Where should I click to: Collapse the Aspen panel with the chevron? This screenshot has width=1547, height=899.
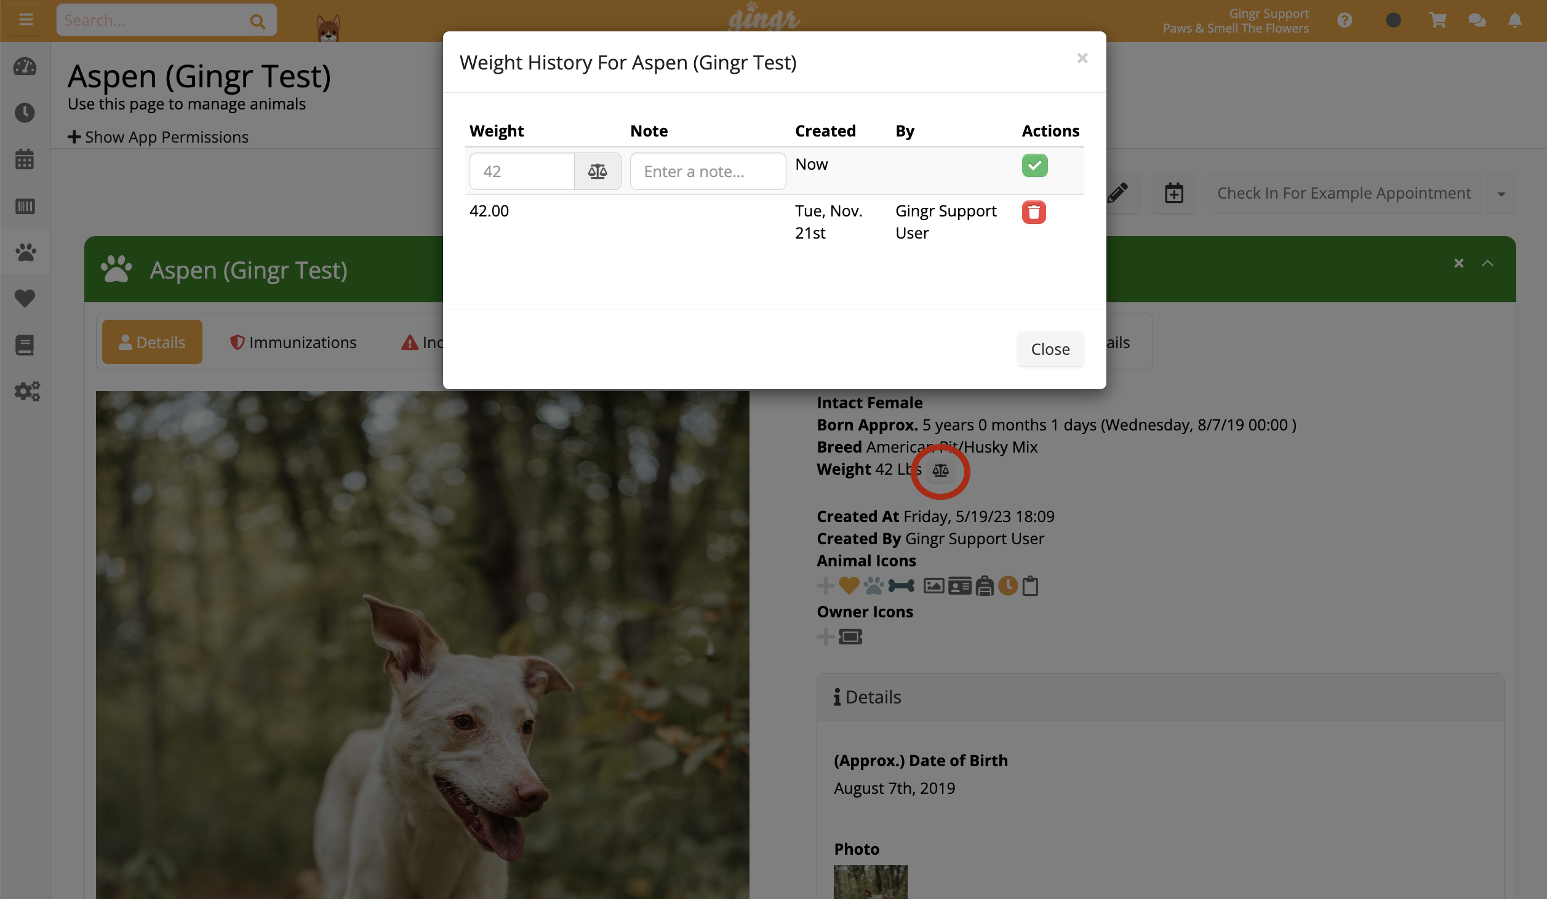pyautogui.click(x=1488, y=263)
